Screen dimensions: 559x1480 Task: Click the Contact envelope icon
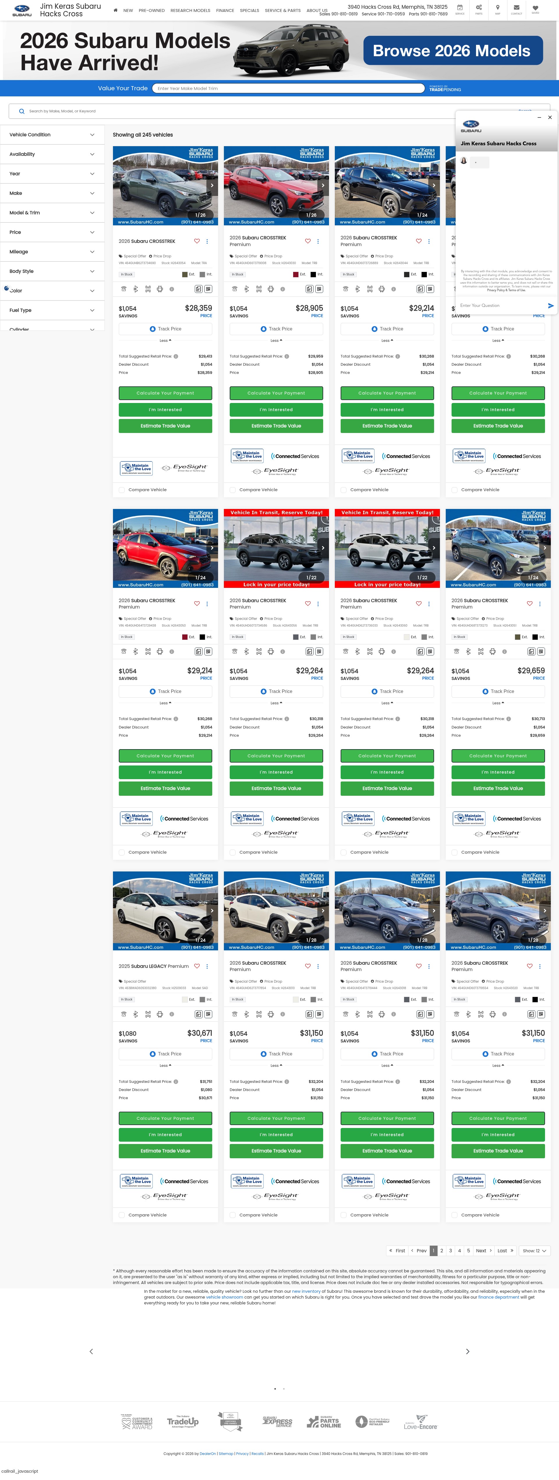516,8
